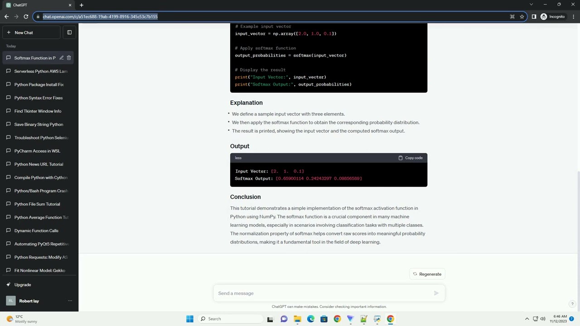Click the Send message arrow icon
580x326 pixels.
coord(436,293)
